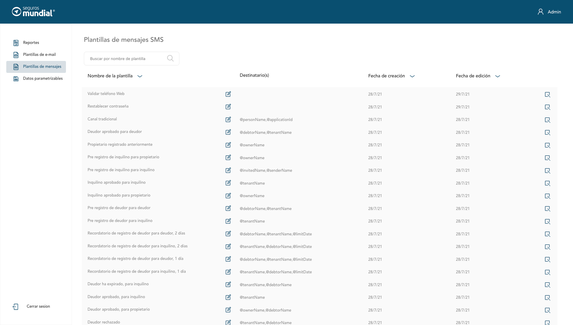
Task: Click the Admin user profile icon
Action: tap(540, 12)
